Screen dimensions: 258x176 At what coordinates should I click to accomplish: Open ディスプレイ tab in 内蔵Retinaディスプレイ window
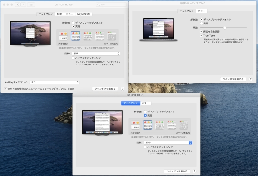tap(187, 11)
